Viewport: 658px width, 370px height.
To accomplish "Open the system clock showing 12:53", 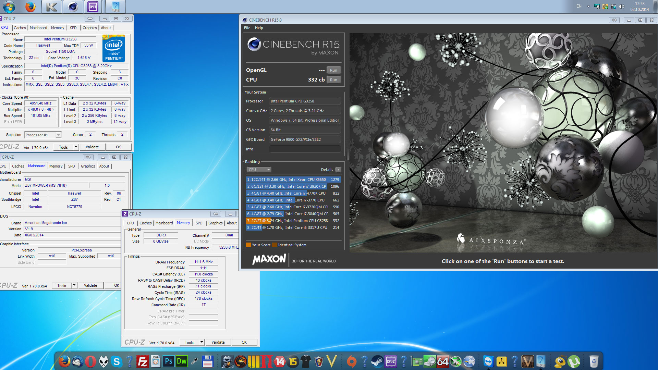I will click(x=639, y=7).
